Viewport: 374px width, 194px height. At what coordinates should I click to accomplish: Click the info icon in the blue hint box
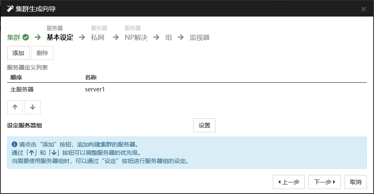[15, 145]
